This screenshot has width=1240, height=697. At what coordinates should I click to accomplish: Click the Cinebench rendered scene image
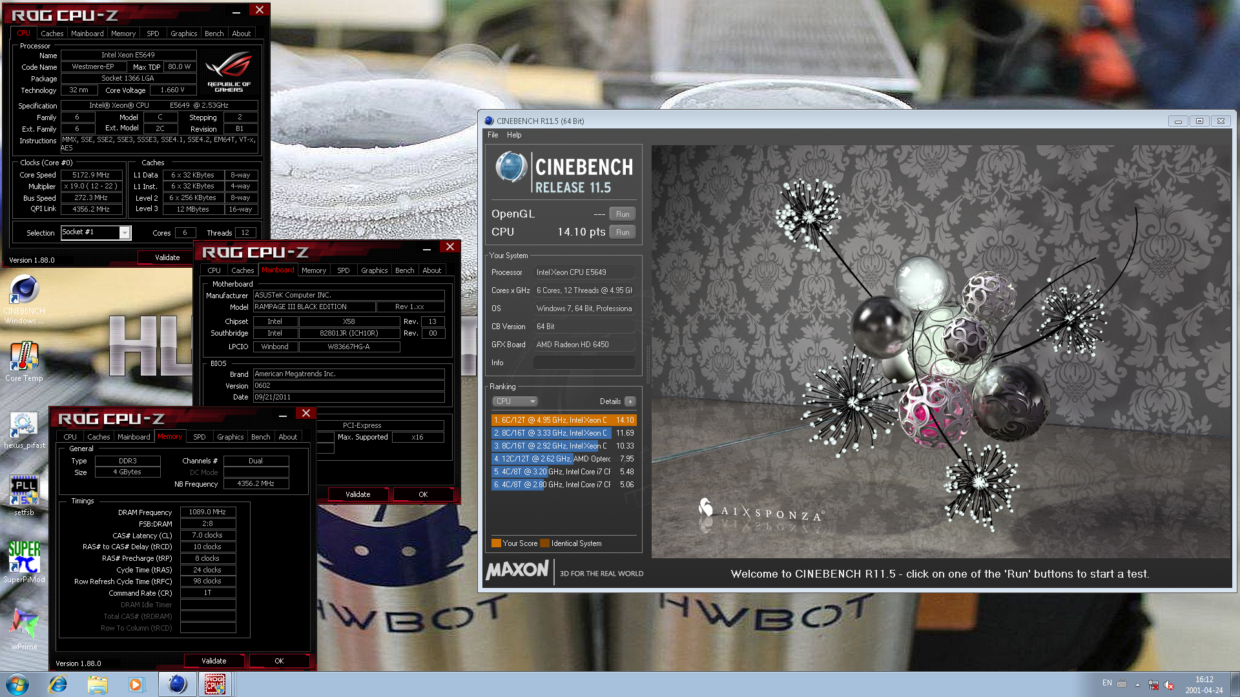pos(941,352)
